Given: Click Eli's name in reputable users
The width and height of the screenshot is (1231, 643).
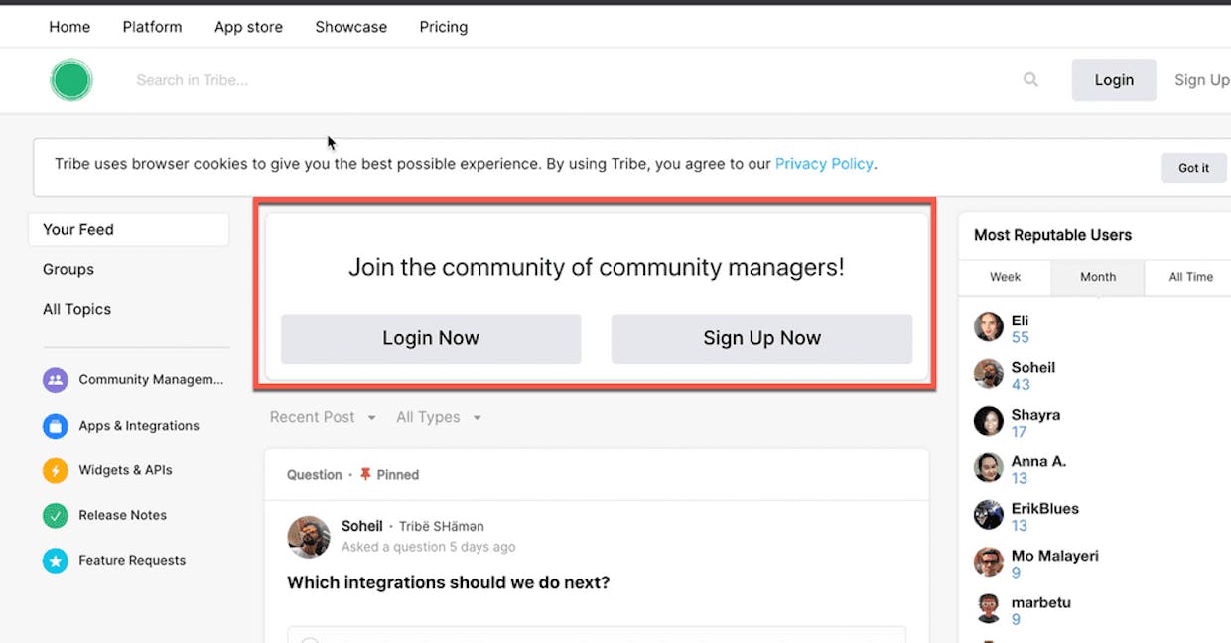Looking at the screenshot, I should click(1021, 321).
